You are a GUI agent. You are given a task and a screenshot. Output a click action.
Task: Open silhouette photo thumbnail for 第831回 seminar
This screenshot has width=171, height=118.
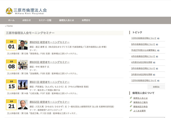[x=23, y=85]
